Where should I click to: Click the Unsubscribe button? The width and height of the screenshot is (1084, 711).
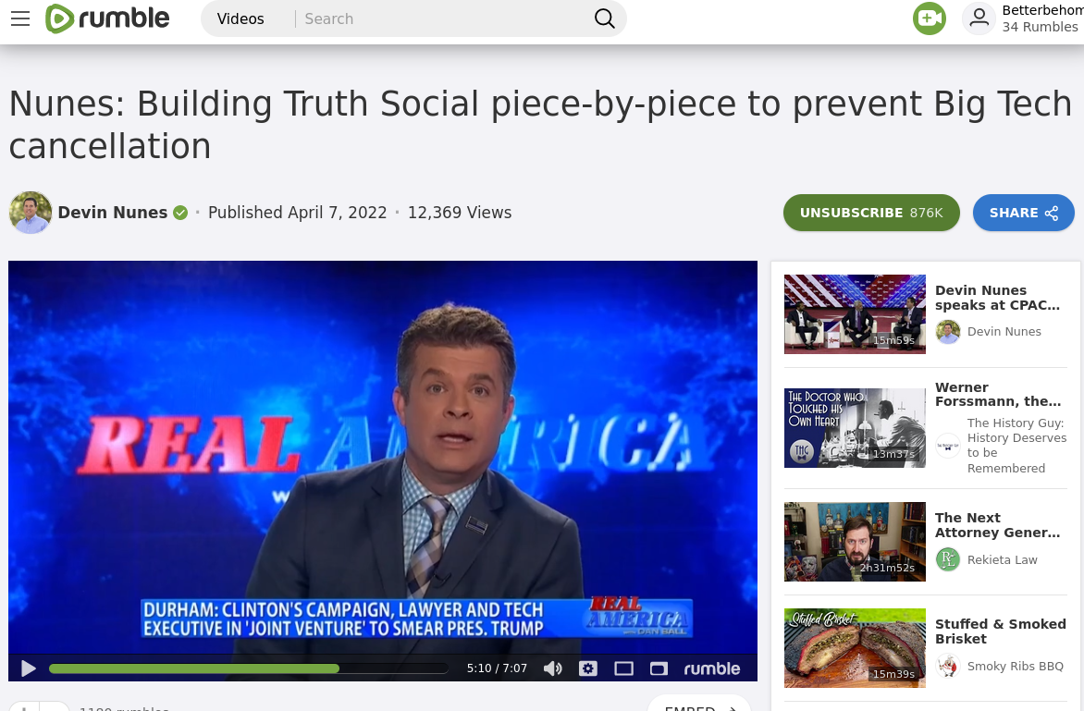871,213
